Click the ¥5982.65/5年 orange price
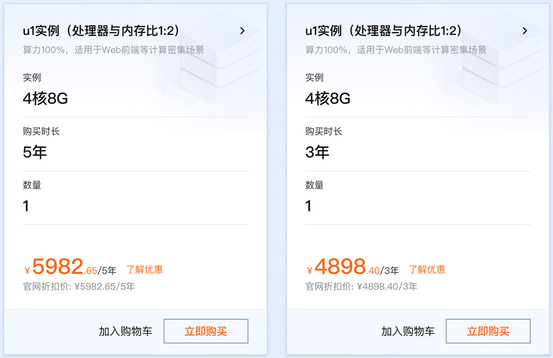Screen dimensions: 553x358 click(71, 267)
